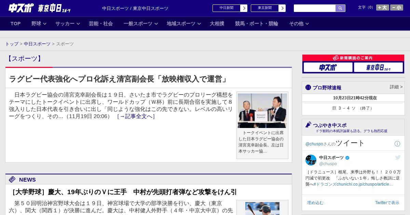Click the score 巨 3－4 ソ (終了)

[353, 108]
